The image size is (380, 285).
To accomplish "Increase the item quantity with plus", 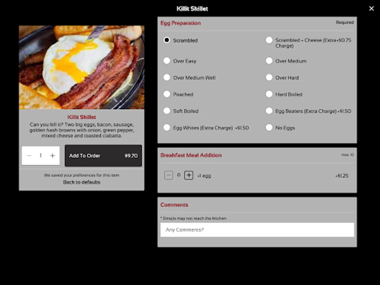I will [x=52, y=155].
